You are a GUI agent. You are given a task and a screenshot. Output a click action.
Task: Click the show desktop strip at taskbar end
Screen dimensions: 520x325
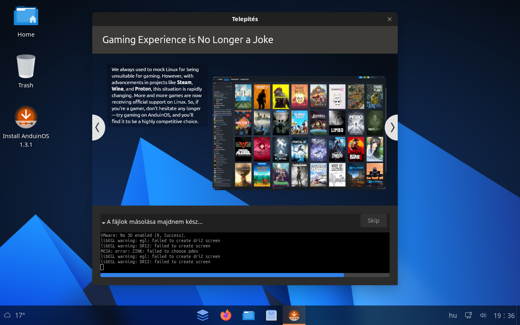(518, 315)
